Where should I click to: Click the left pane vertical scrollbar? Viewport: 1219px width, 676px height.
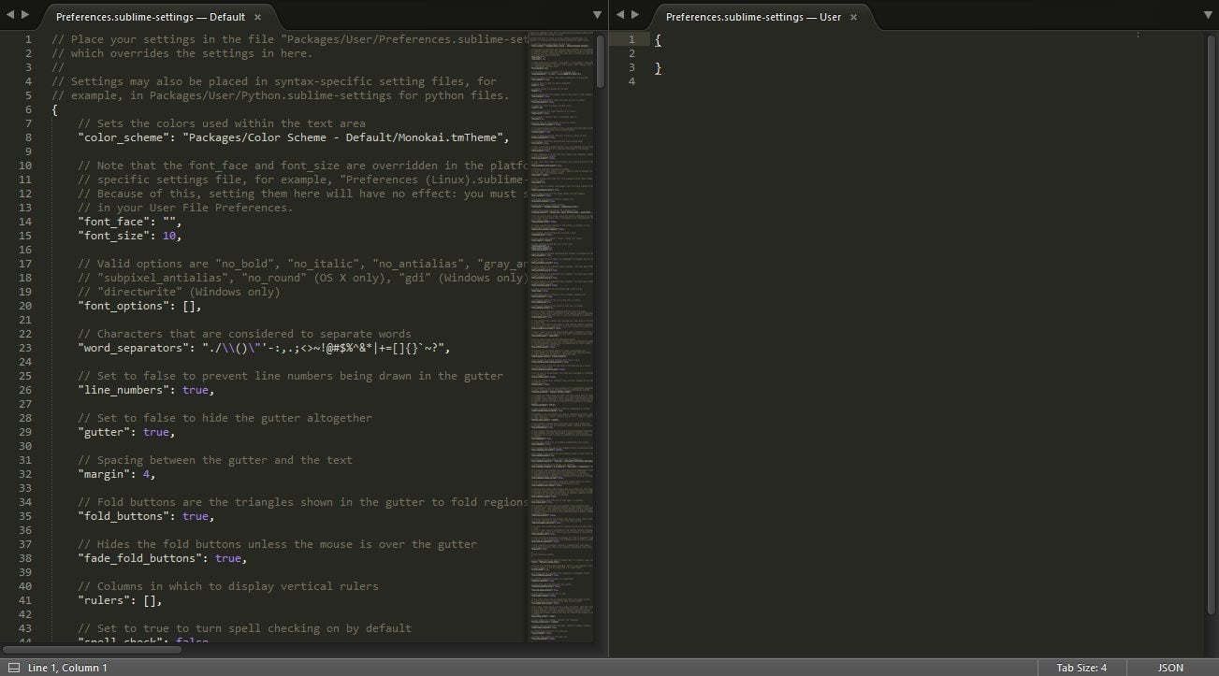[x=601, y=61]
